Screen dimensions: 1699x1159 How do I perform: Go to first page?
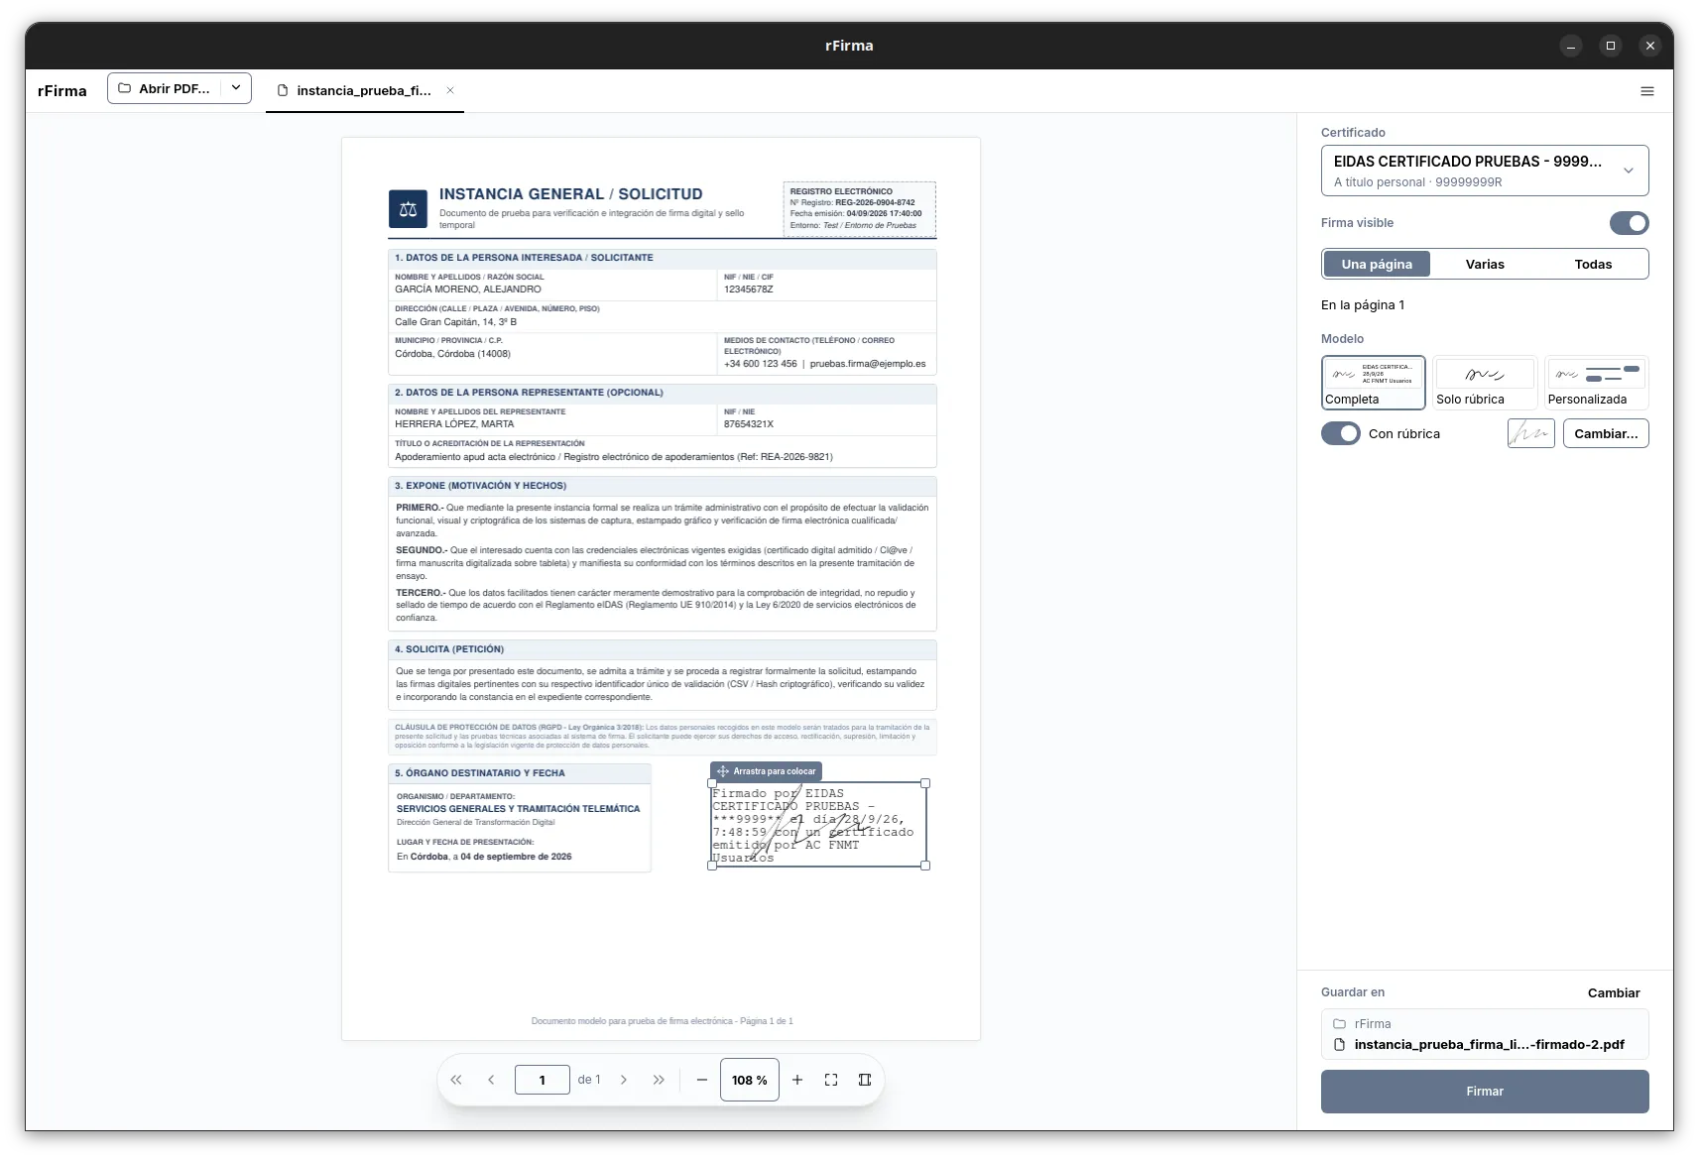[456, 1080]
